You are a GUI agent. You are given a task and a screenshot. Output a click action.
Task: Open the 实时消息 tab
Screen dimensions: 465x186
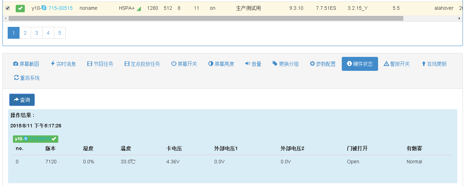(63, 64)
